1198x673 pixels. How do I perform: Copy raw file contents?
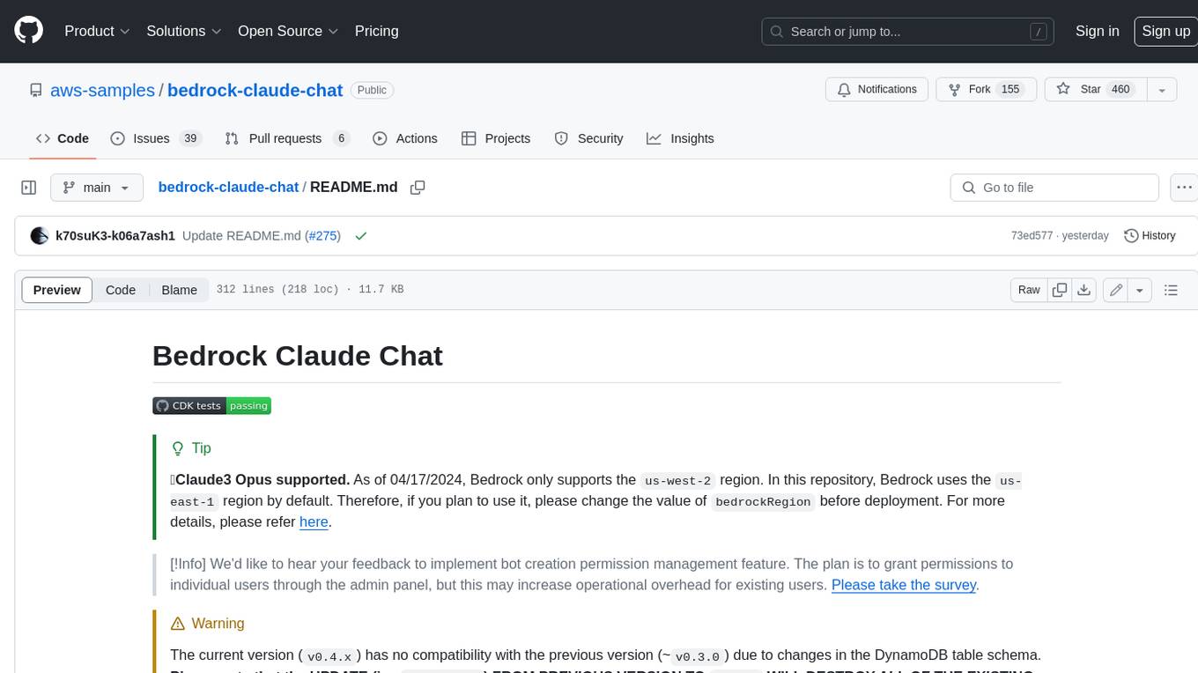1060,290
